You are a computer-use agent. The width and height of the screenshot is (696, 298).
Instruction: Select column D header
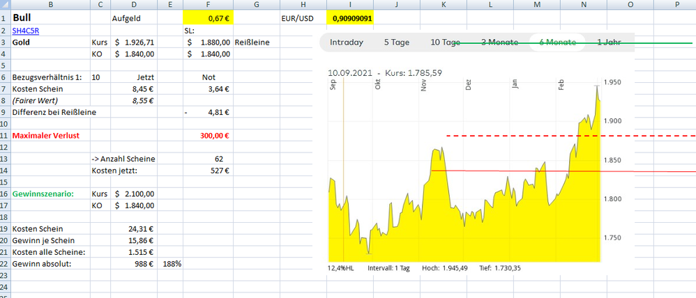pos(135,4)
